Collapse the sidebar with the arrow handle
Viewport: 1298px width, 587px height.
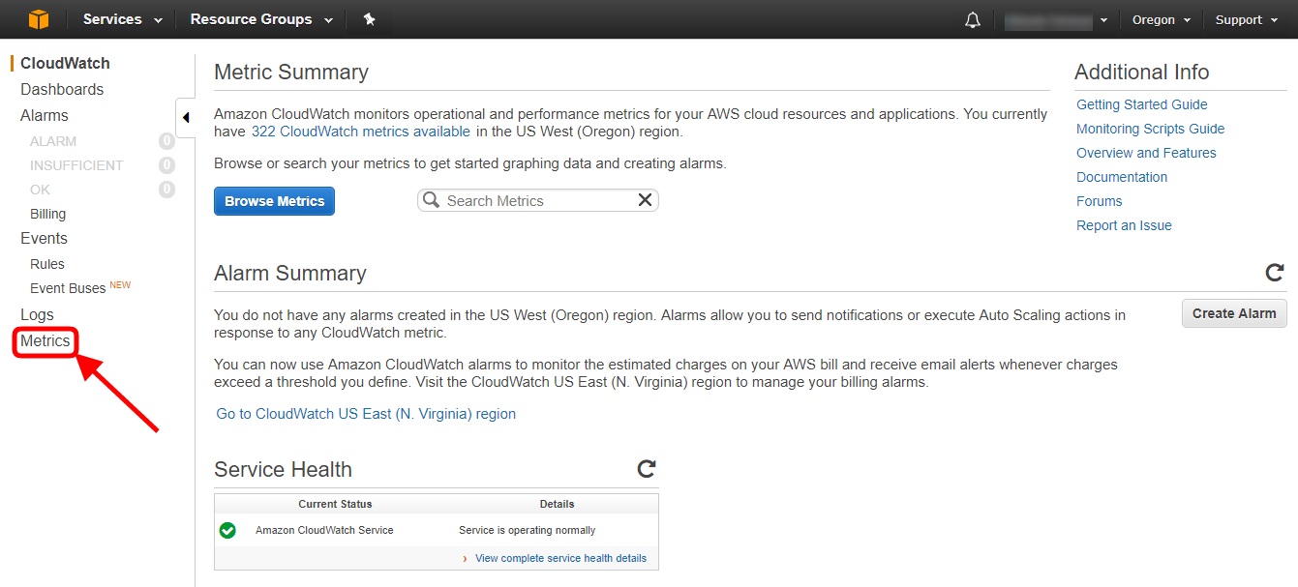185,118
